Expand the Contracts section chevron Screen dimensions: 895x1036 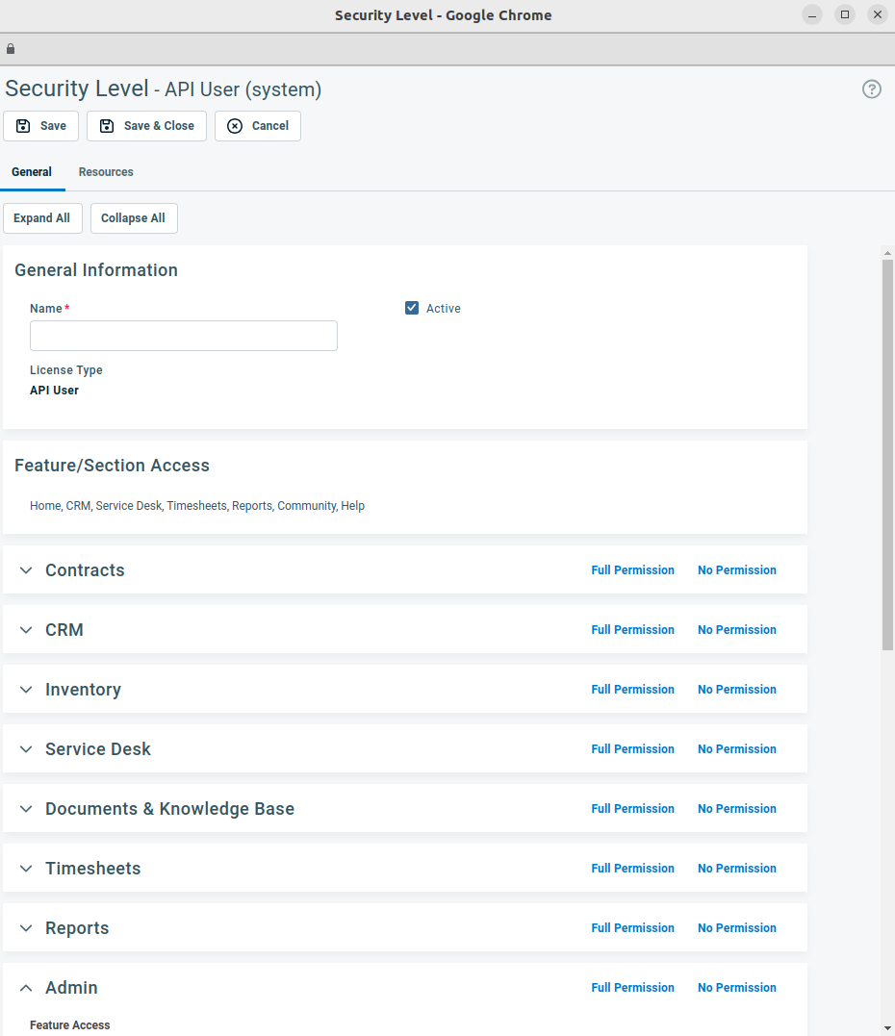tap(26, 570)
